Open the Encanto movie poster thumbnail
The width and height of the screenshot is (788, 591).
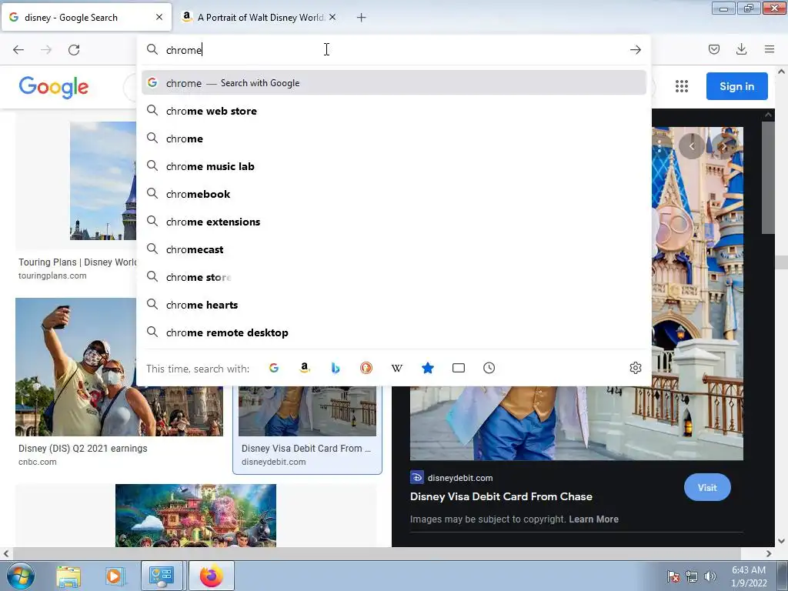195,516
